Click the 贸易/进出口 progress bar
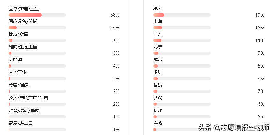 tap(37, 130)
